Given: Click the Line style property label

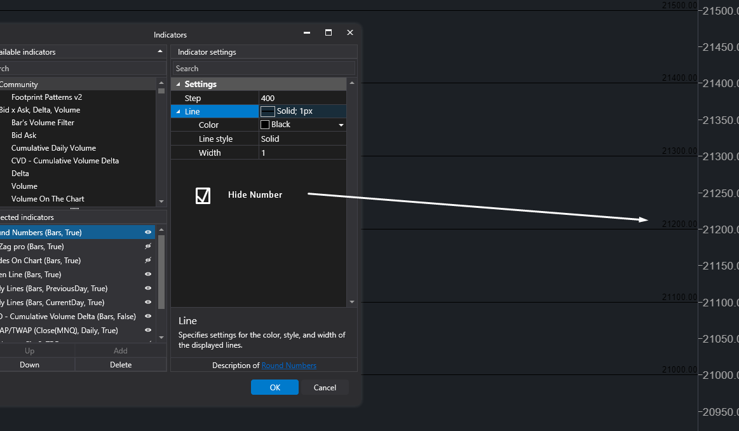Looking at the screenshot, I should pos(216,139).
